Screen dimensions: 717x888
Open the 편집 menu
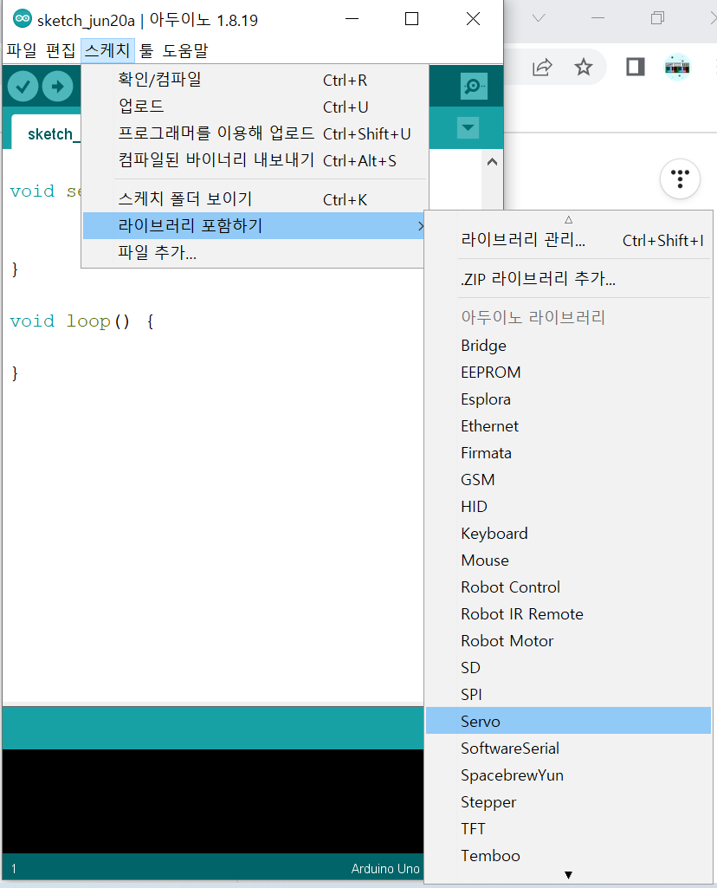61,50
